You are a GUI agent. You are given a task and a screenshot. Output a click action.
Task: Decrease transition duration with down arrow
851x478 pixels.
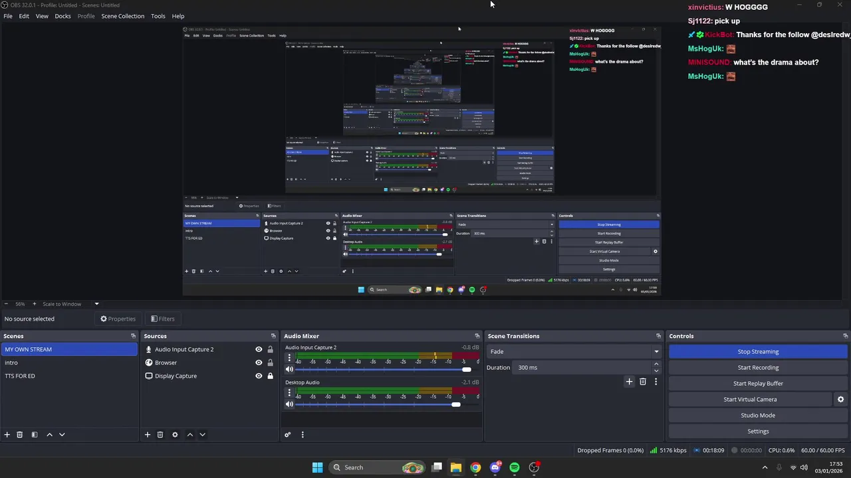[656, 371]
